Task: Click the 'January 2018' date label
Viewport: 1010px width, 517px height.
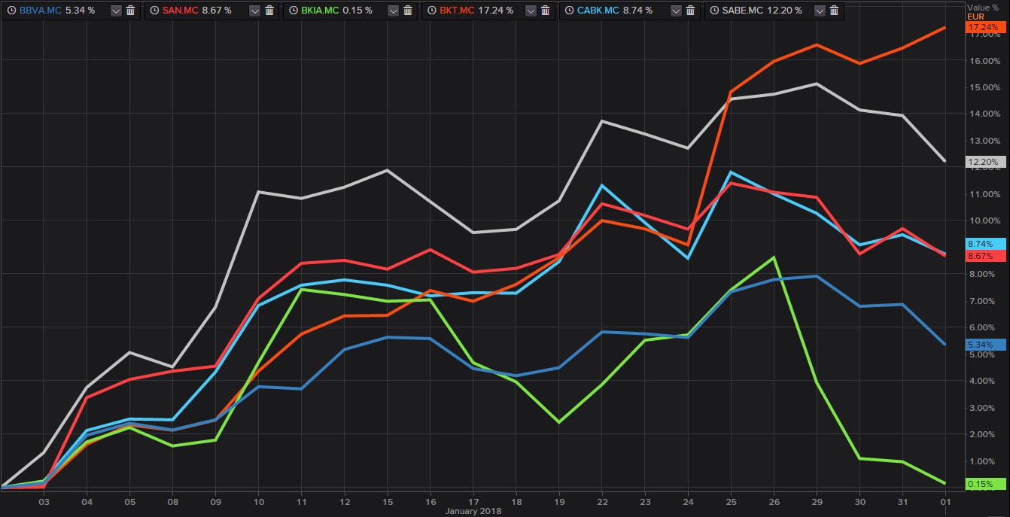Action: (473, 511)
